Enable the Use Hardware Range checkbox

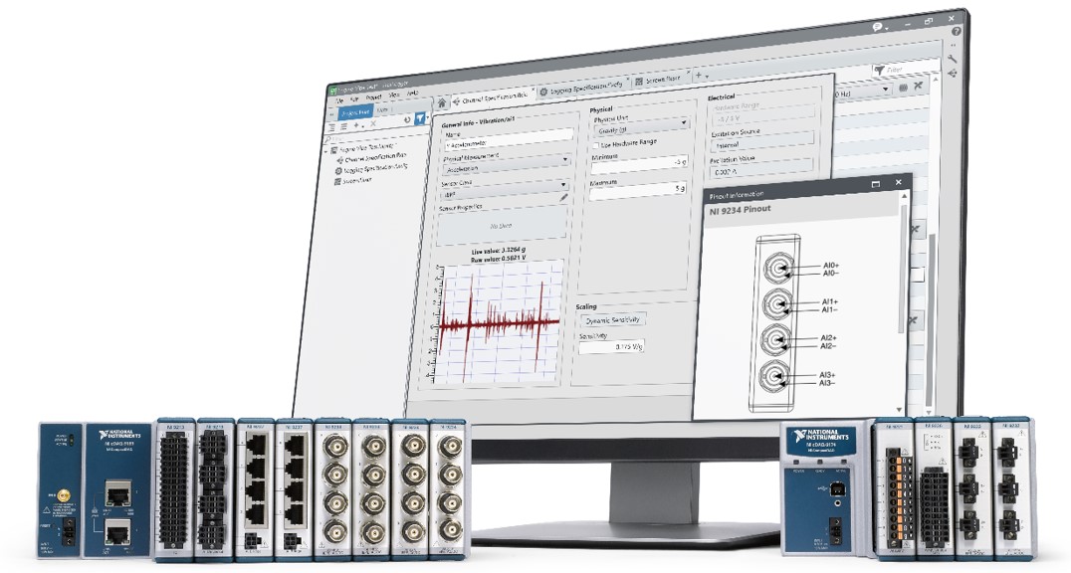pos(596,142)
